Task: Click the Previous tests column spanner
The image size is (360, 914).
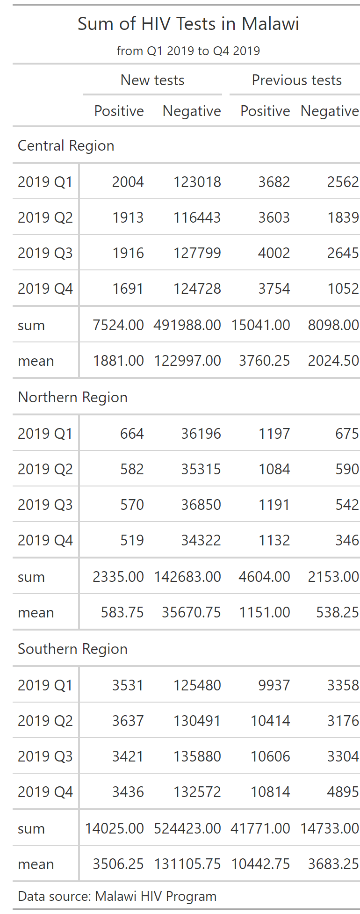Action: pyautogui.click(x=296, y=80)
